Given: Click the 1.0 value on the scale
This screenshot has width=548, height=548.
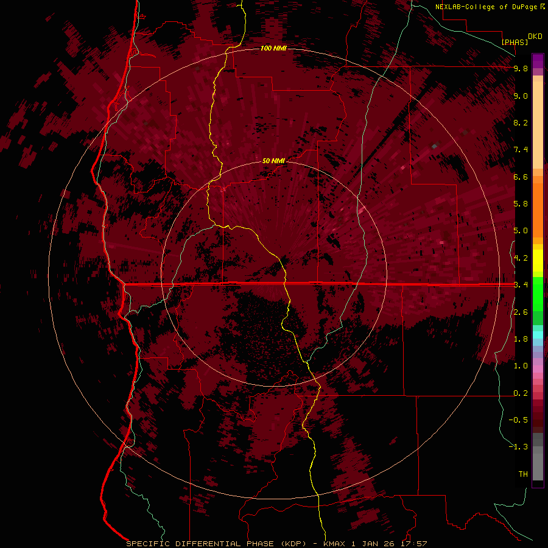Looking at the screenshot, I should pyautogui.click(x=521, y=366).
